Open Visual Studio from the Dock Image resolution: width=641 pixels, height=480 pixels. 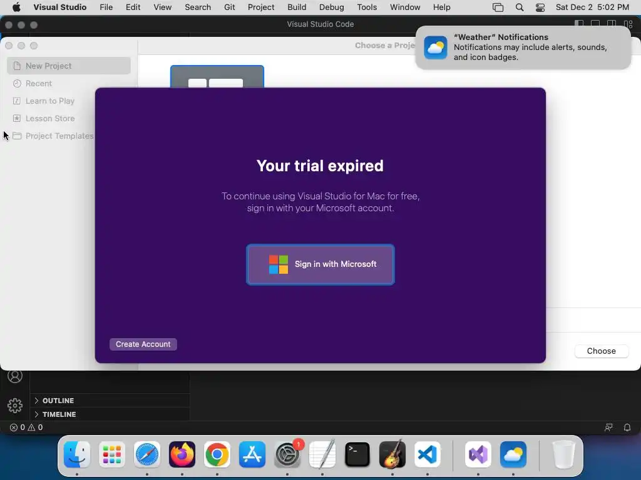tap(478, 454)
